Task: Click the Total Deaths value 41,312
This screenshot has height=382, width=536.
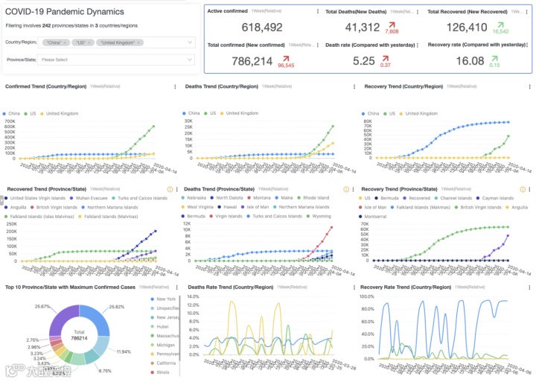Action: [363, 28]
